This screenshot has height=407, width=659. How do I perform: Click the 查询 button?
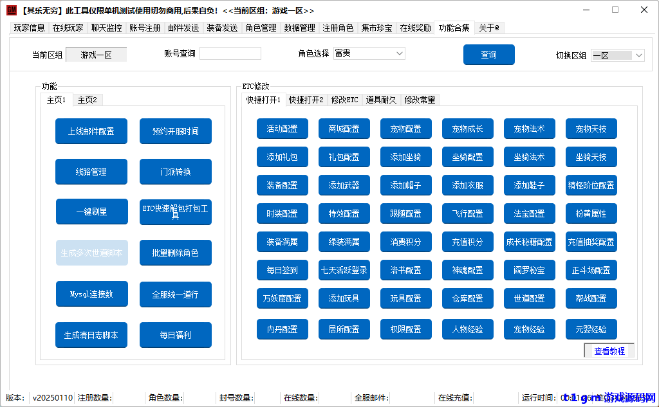(488, 55)
